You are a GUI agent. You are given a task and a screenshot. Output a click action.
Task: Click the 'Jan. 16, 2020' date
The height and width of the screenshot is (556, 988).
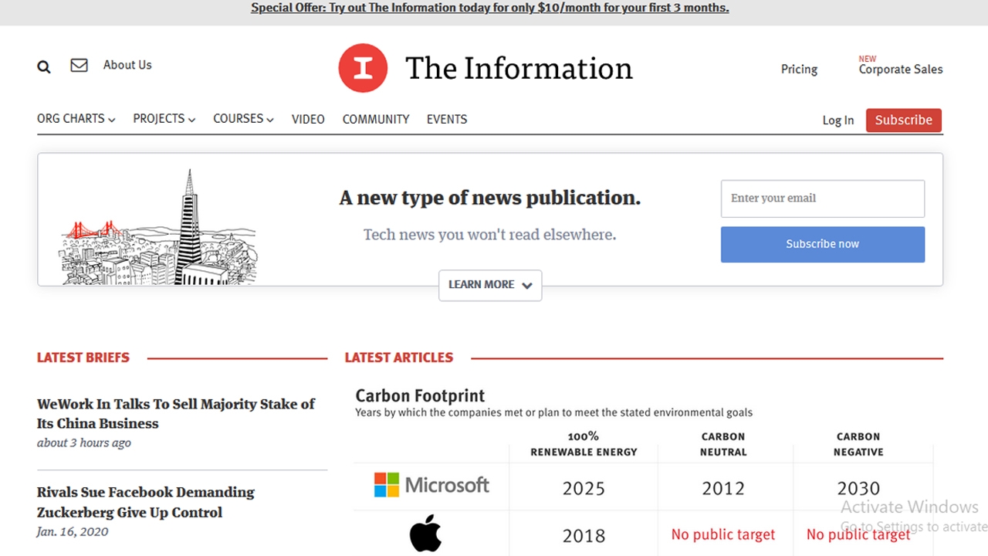(73, 531)
